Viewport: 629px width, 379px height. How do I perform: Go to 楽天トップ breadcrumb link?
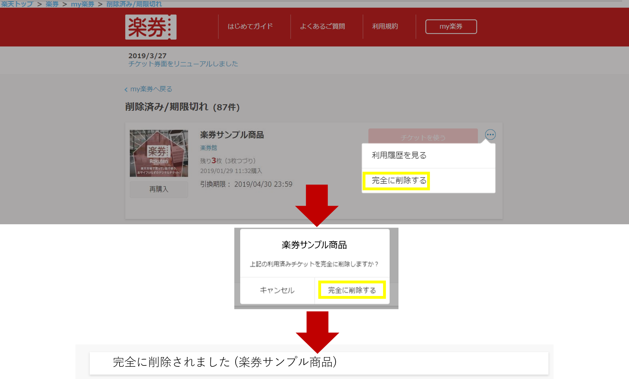point(17,4)
